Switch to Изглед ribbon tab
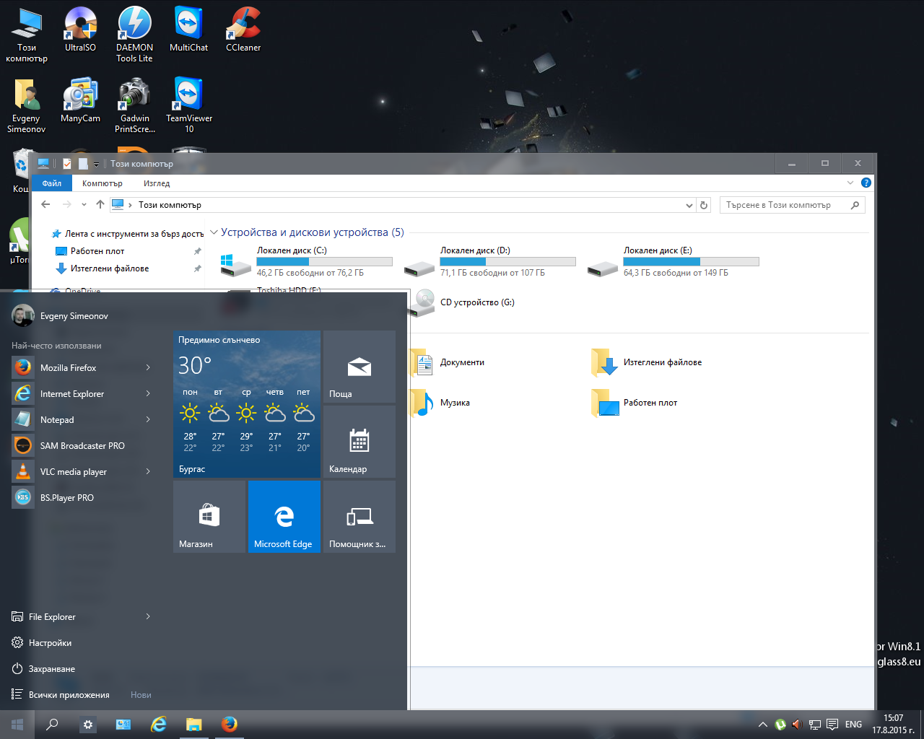 click(x=157, y=183)
